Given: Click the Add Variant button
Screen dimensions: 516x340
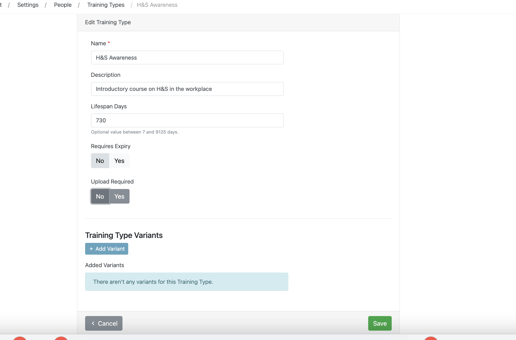Looking at the screenshot, I should click(106, 249).
